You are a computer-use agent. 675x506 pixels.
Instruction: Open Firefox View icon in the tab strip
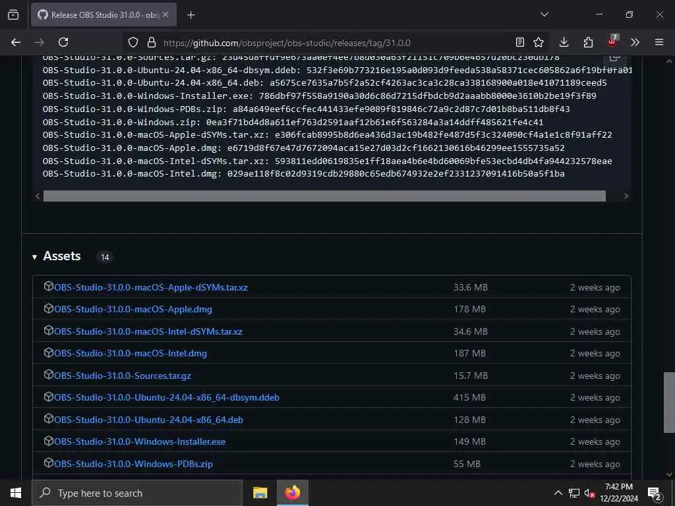pyautogui.click(x=13, y=14)
